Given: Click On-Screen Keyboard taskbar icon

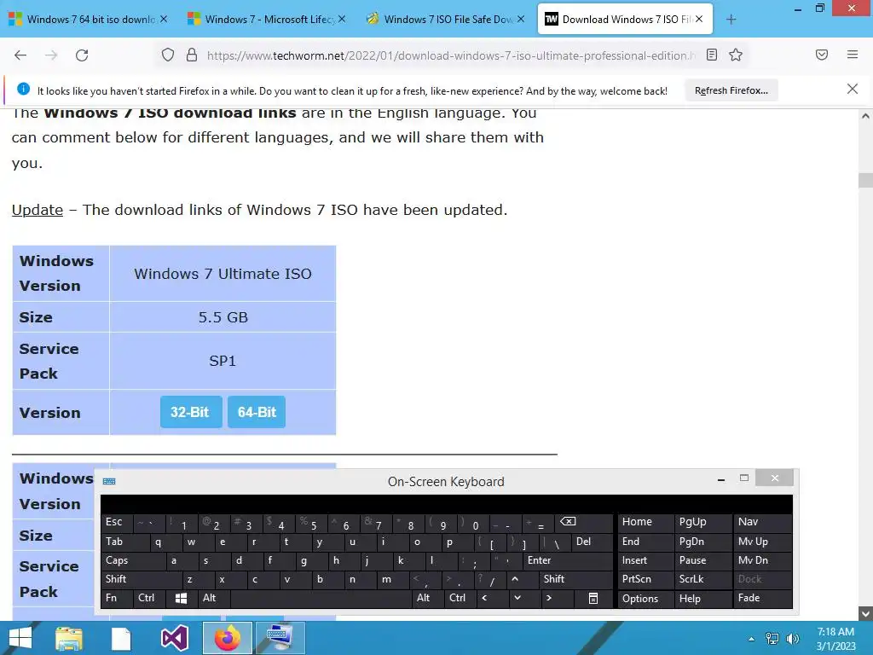Looking at the screenshot, I should (280, 638).
